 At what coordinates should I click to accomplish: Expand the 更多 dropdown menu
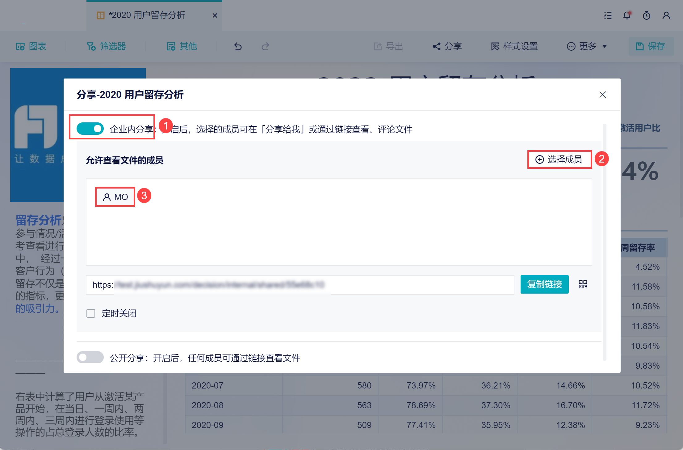(587, 46)
